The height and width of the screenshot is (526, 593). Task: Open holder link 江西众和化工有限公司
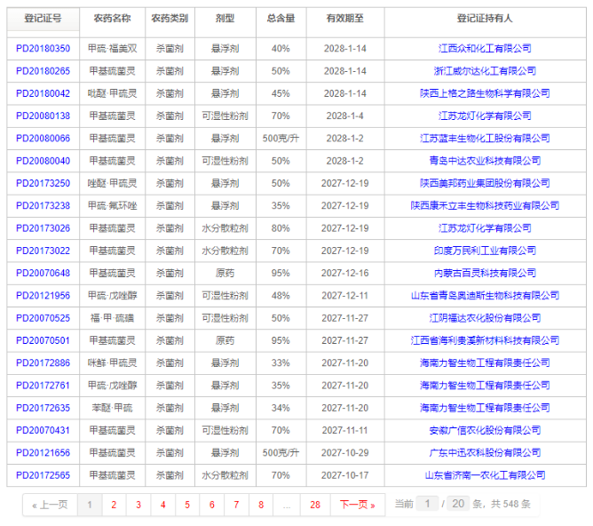click(485, 49)
